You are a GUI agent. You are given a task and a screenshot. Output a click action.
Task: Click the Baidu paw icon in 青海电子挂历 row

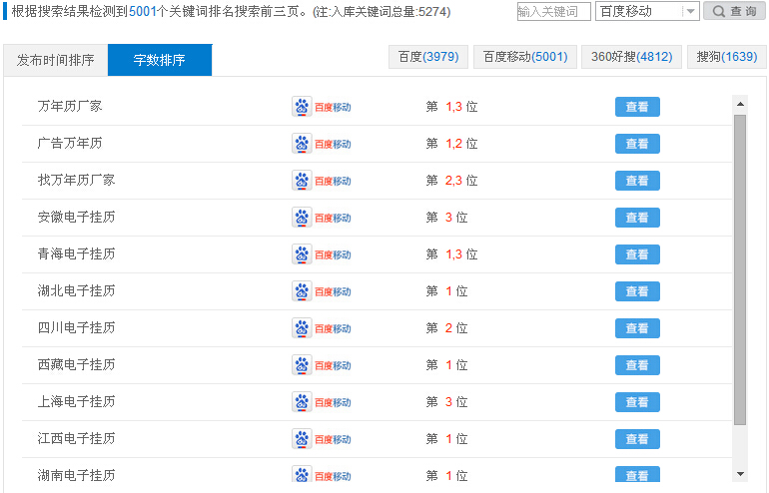(x=302, y=254)
